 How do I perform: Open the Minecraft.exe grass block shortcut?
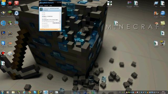tap(10, 14)
